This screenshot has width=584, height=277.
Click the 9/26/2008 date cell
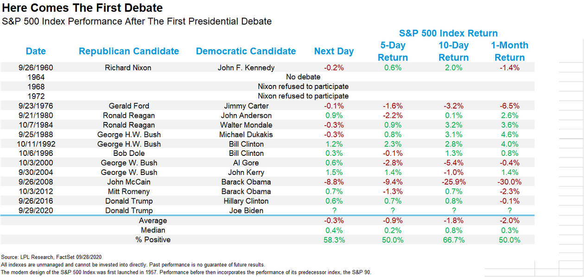36,182
